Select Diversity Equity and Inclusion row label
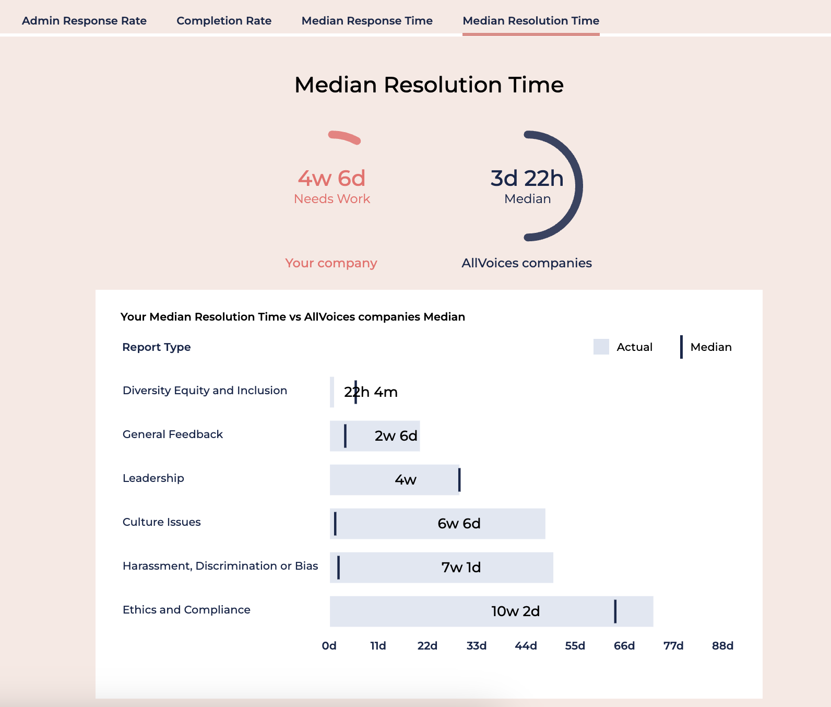 pos(205,391)
